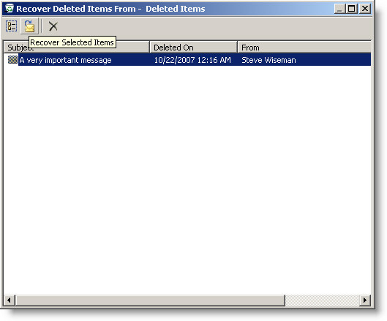The image size is (387, 321).
Task: Click the Steve Wiseman sender cell
Action: [268, 60]
